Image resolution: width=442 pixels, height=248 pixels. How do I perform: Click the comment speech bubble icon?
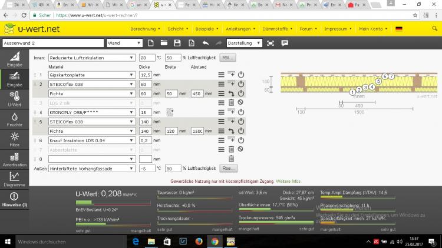click(x=285, y=43)
